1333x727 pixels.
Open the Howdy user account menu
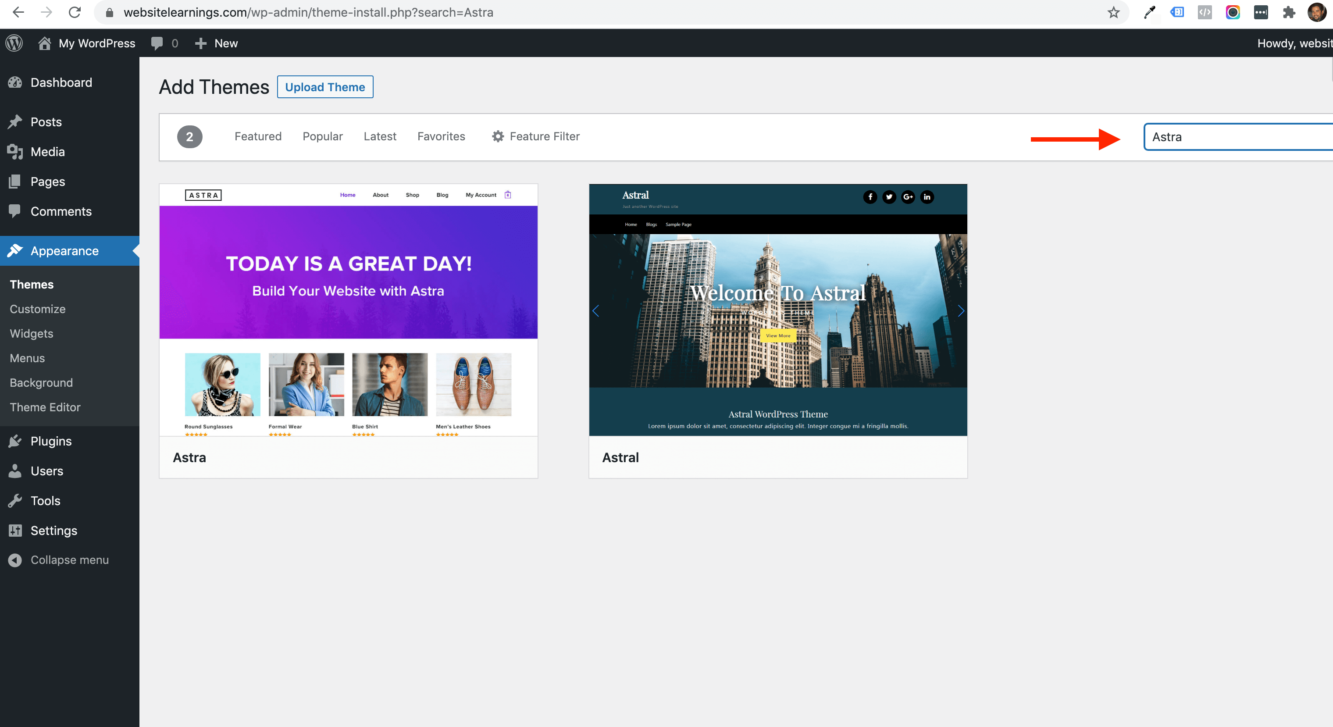coord(1295,43)
